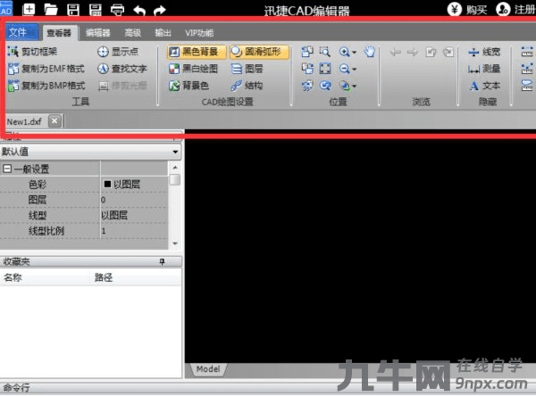Open the 文件 menu
The height and width of the screenshot is (396, 536).
pyautogui.click(x=21, y=32)
